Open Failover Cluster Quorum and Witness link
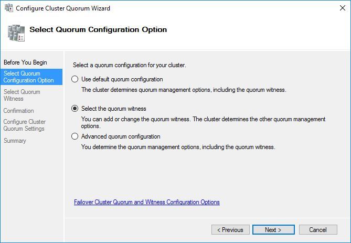The width and height of the screenshot is (351, 243). click(147, 202)
